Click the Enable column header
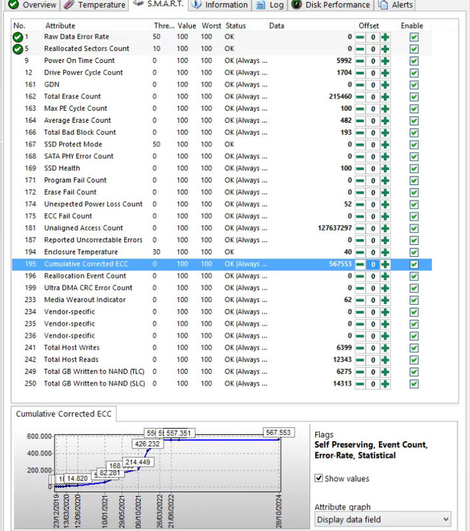 [411, 26]
